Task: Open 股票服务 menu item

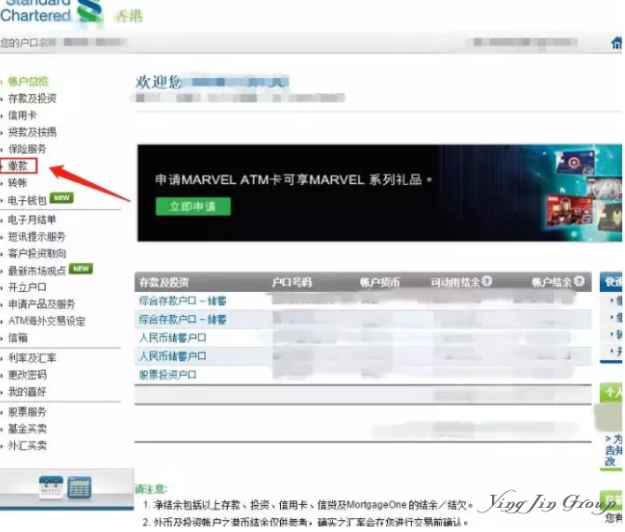Action: point(27,412)
